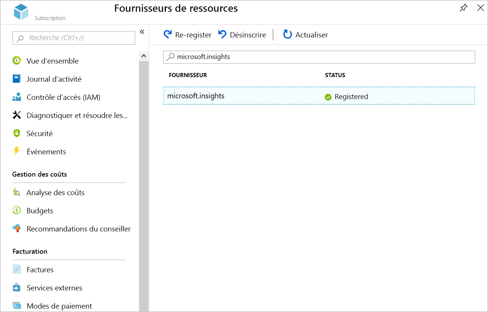Screen dimensions: 488x312
Task: Click the sidebar vertical scrollbar track
Action: [144, 186]
